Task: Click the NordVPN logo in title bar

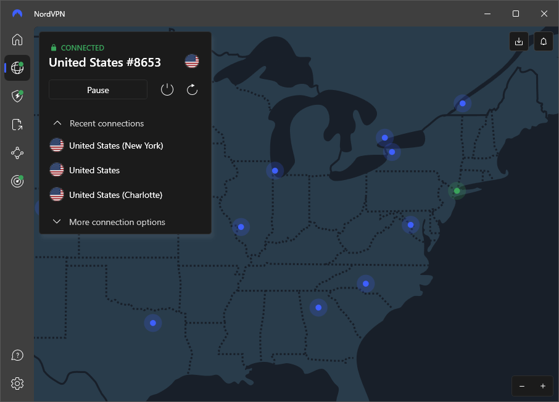Action: (17, 14)
